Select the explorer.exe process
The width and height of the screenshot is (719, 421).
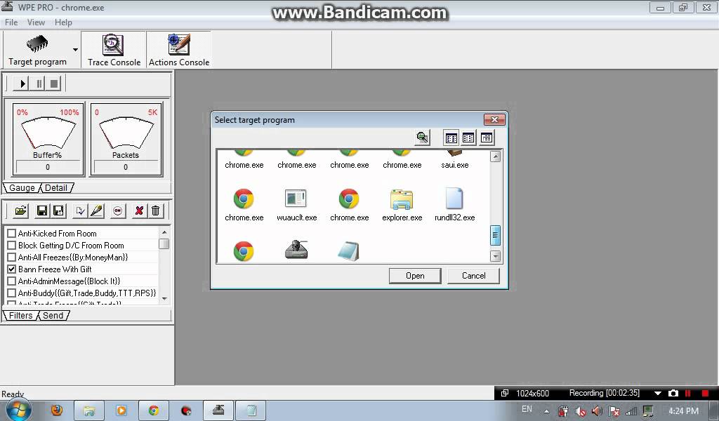(402, 205)
